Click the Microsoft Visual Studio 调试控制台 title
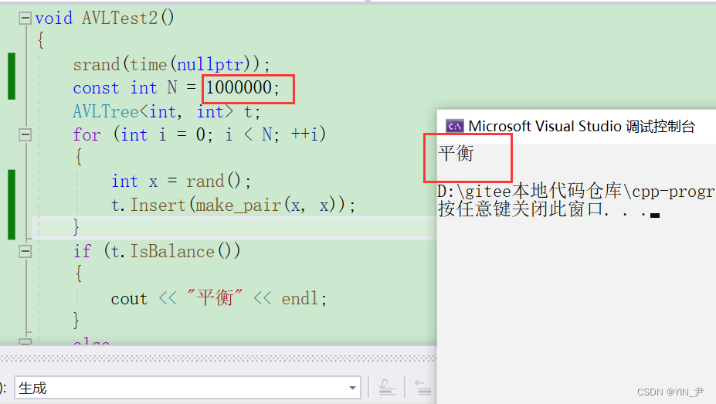The height and width of the screenshot is (404, 716). click(x=582, y=126)
